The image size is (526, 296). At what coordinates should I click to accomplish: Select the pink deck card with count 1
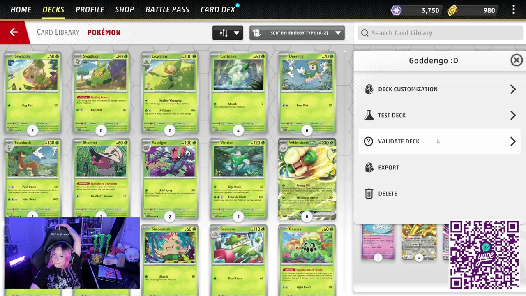[x=378, y=242]
